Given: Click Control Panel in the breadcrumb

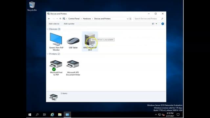Looking at the screenshot, I should [x=74, y=19].
